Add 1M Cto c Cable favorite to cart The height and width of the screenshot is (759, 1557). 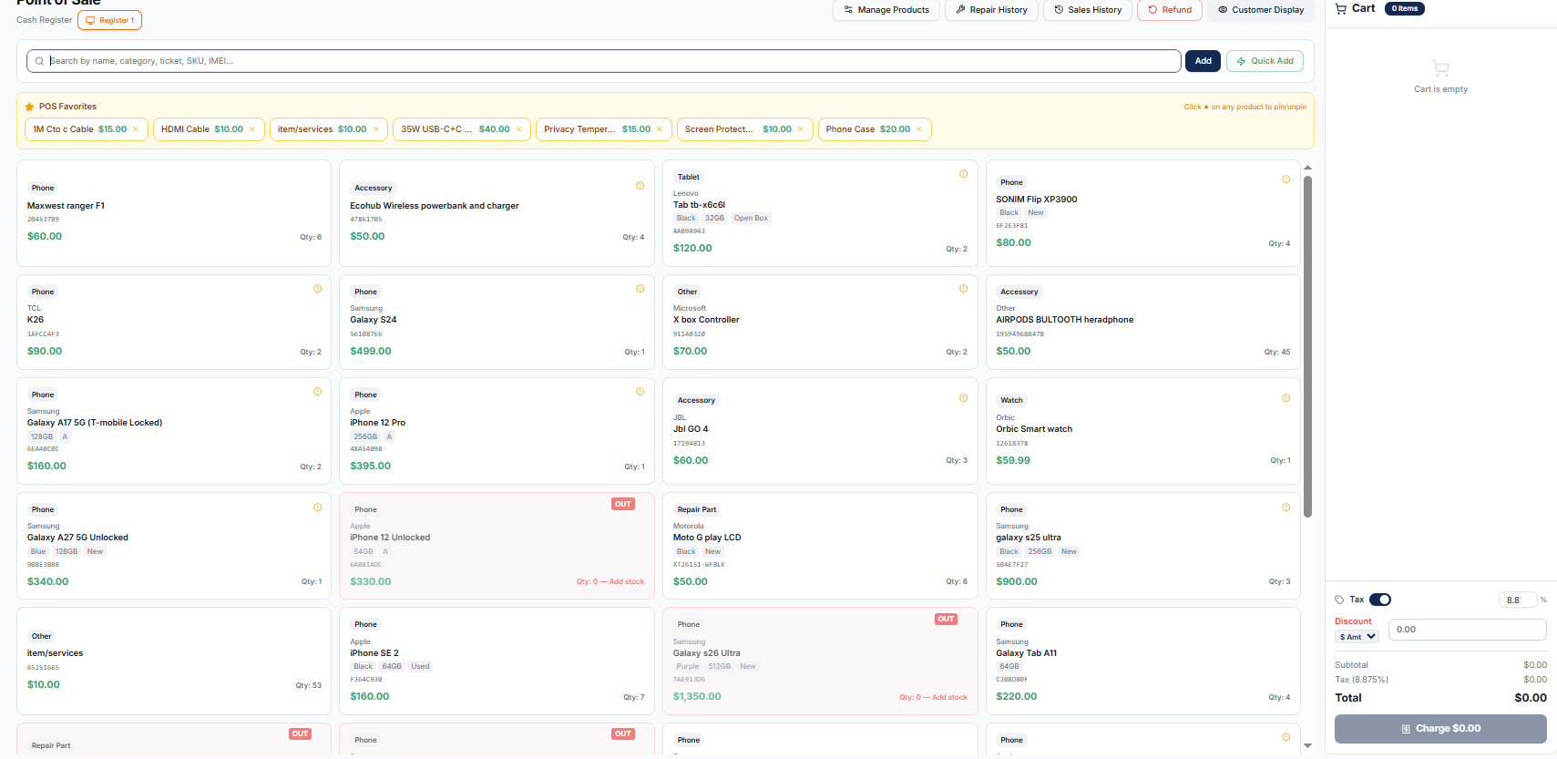[x=80, y=129]
